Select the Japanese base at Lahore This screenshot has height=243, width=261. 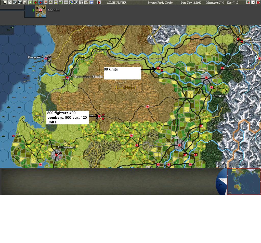click(206, 78)
